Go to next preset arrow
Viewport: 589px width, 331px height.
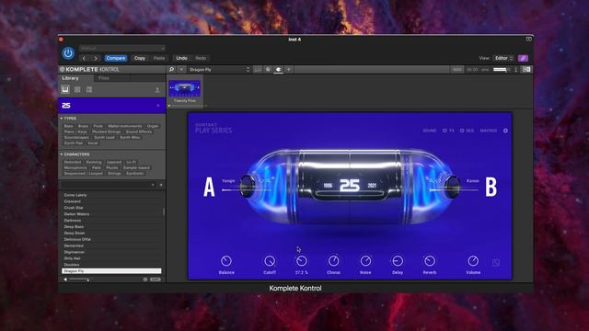(96, 58)
